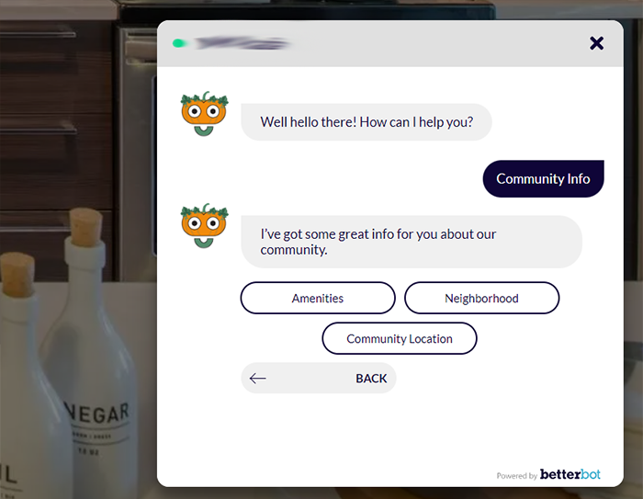Open the betterbot logo link
Screen dimensions: 643x499
[x=570, y=474]
